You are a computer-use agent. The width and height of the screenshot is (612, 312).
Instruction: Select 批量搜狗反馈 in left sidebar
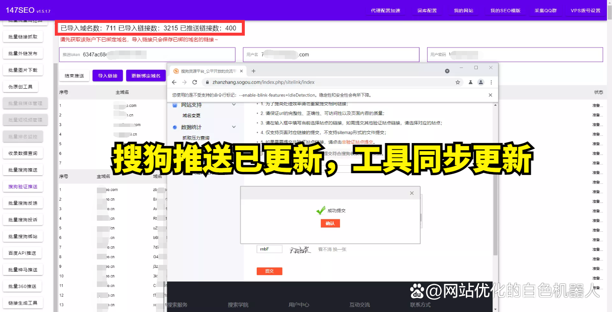coord(23,203)
